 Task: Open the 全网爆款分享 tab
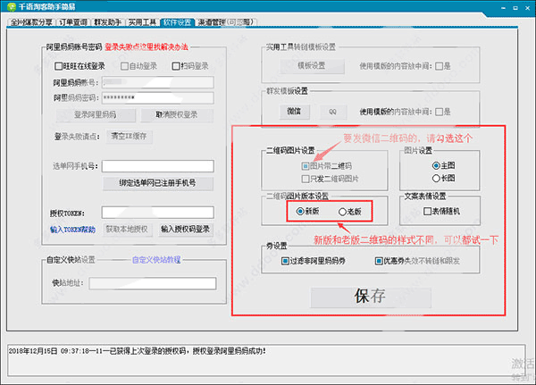click(31, 22)
